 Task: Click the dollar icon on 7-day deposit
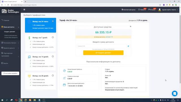tap(29, 38)
